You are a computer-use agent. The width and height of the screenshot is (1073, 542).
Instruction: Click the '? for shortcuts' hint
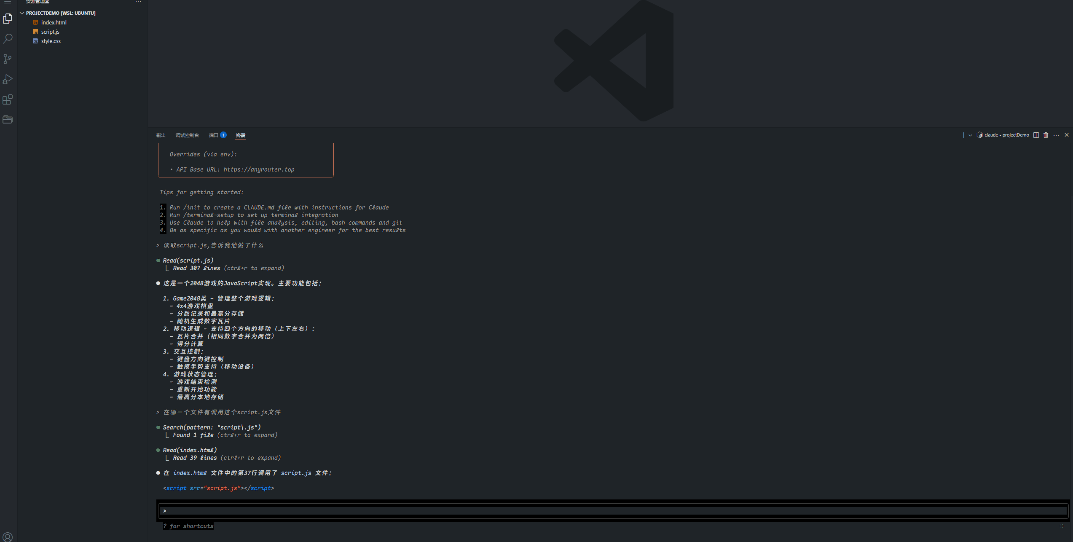pyautogui.click(x=188, y=526)
